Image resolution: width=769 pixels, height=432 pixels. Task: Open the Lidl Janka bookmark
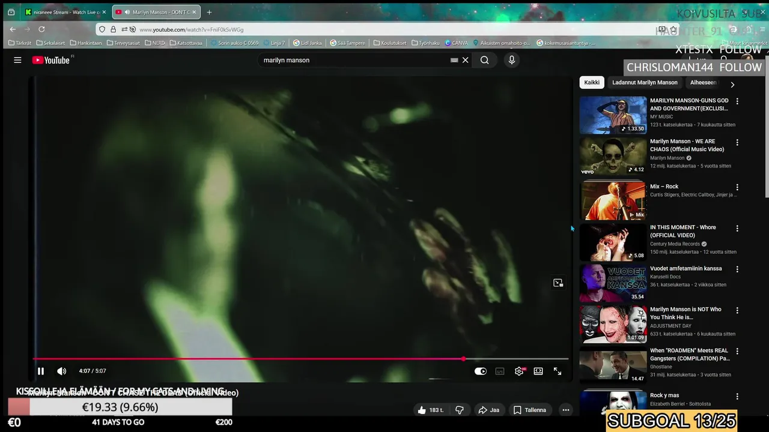click(308, 43)
